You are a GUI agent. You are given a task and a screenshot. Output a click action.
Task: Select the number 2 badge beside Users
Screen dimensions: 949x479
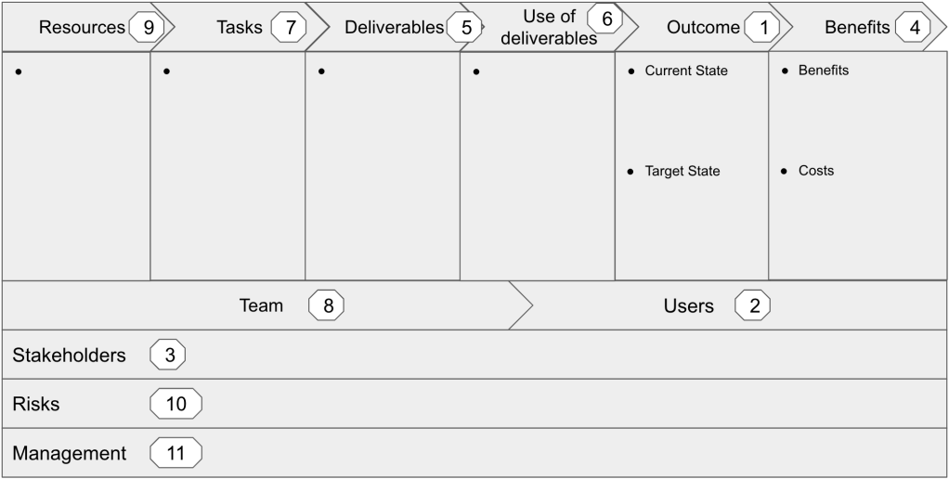[753, 305]
